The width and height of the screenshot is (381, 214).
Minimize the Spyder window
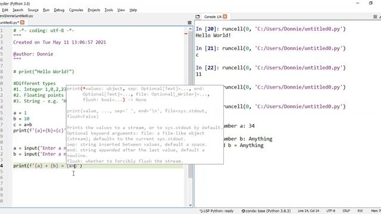tap(358, 3)
